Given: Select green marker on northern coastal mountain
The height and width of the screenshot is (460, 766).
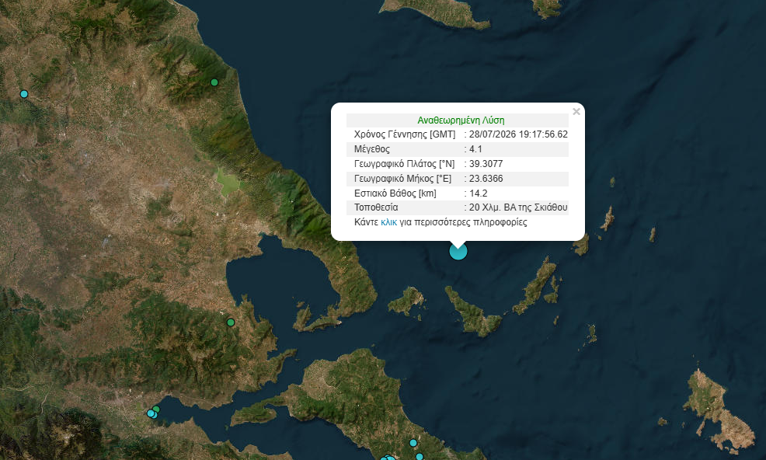Looking at the screenshot, I should tap(214, 82).
